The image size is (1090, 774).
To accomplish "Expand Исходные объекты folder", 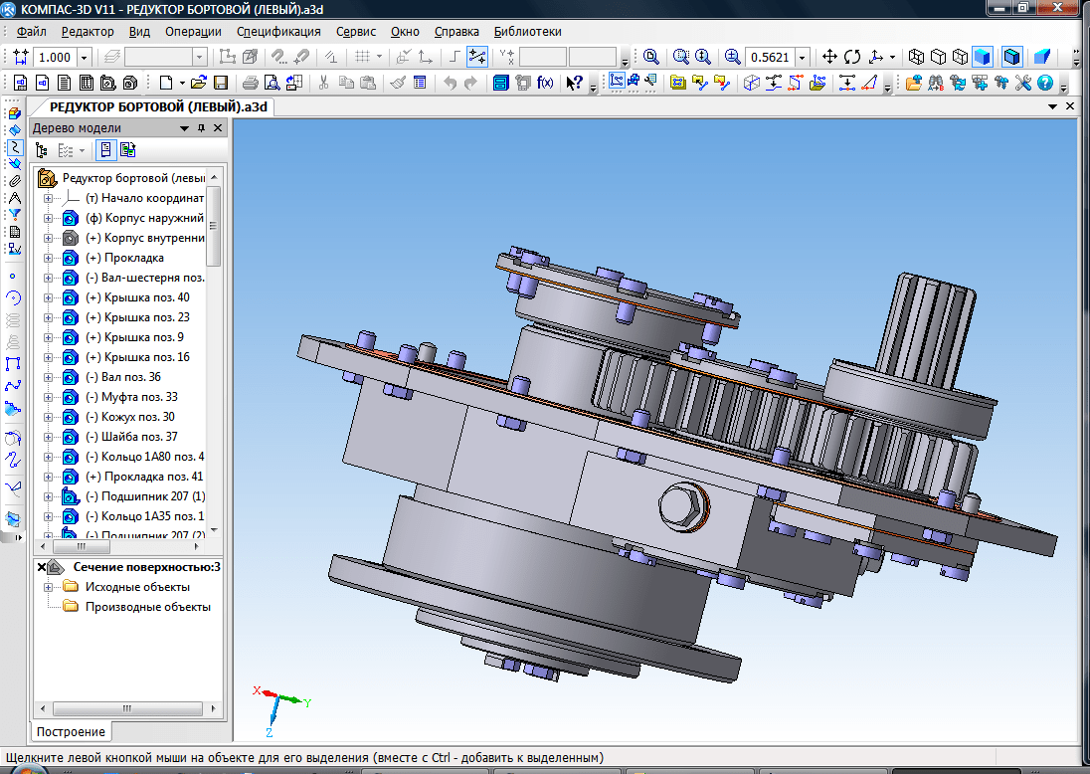I will tap(47, 587).
